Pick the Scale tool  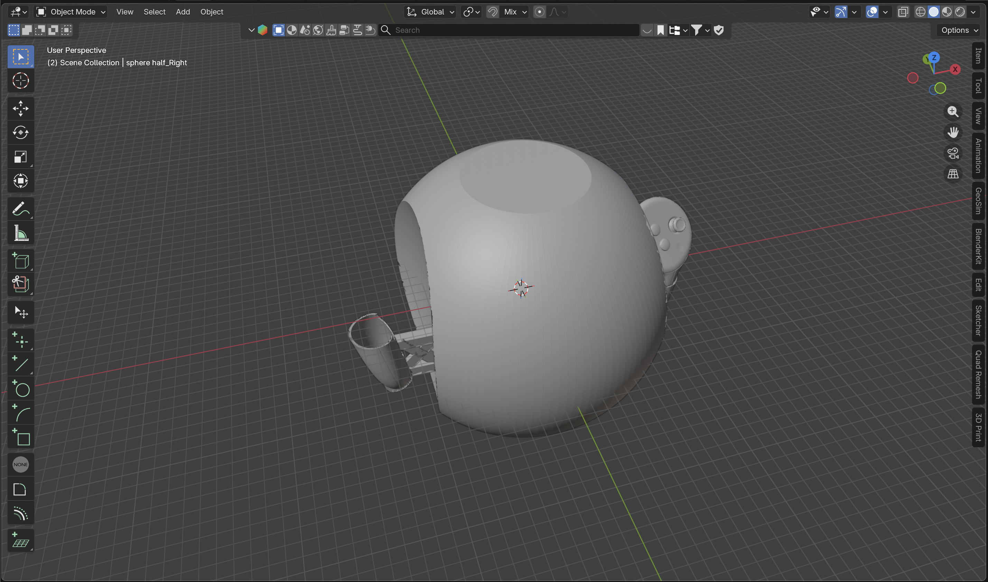(x=20, y=157)
